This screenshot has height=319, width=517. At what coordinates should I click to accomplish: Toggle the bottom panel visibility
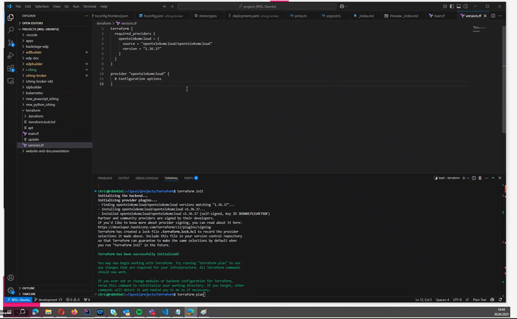point(459,6)
